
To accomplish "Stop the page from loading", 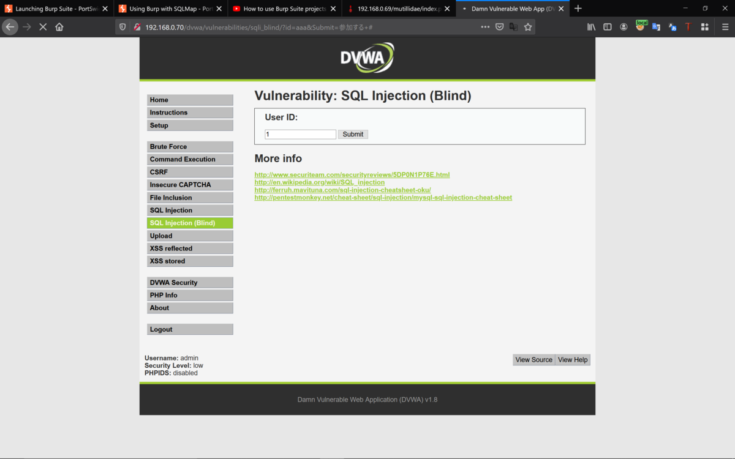I will pyautogui.click(x=43, y=27).
